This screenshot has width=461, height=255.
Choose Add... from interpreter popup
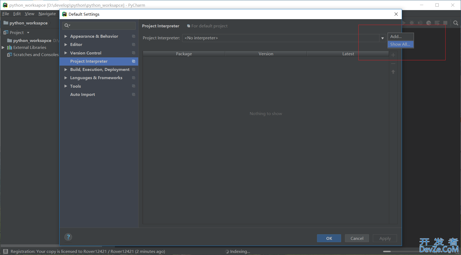[x=400, y=37]
